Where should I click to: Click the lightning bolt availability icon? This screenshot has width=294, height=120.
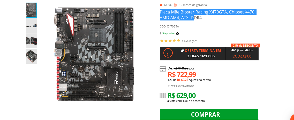(x=161, y=33)
